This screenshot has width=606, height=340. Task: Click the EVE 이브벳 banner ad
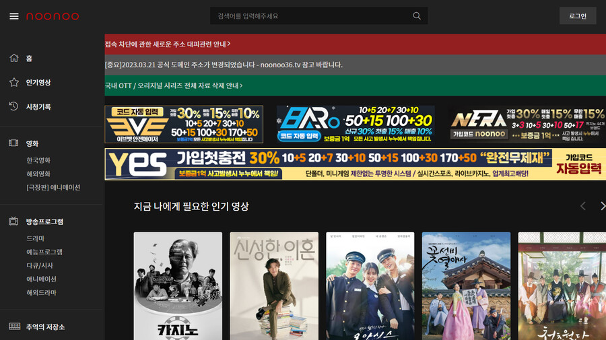184,125
